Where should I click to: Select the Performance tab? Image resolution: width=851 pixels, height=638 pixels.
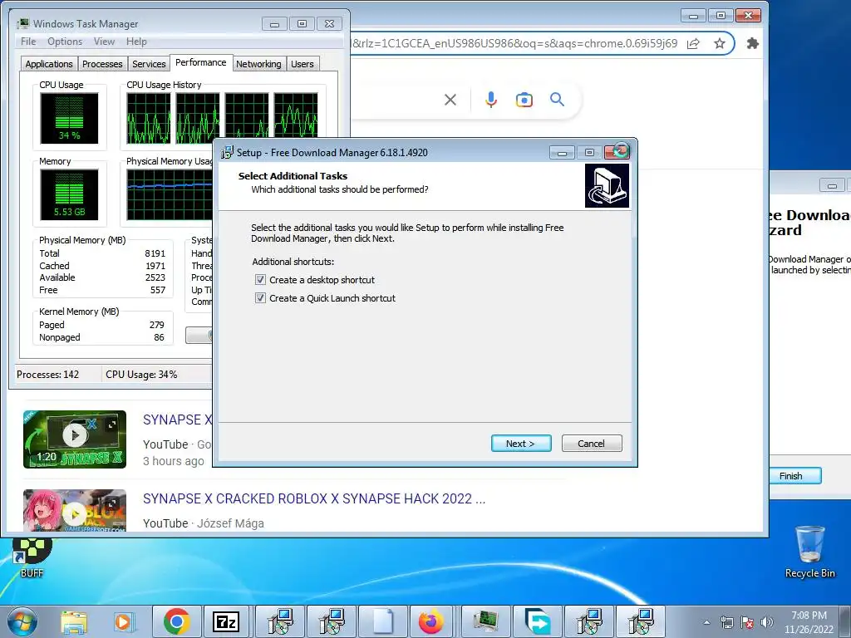[201, 62]
